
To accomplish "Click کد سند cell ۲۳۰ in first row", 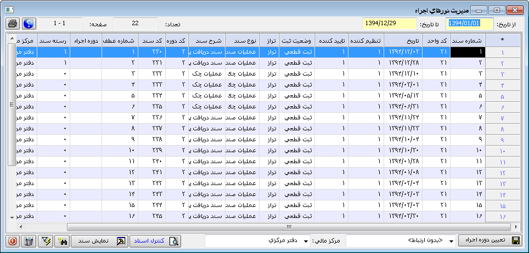I will 151,52.
